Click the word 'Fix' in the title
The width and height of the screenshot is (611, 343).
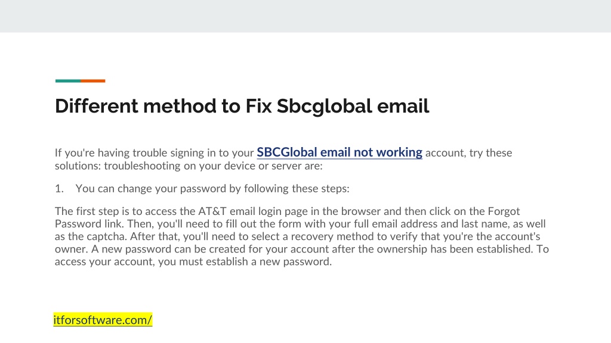click(x=258, y=106)
